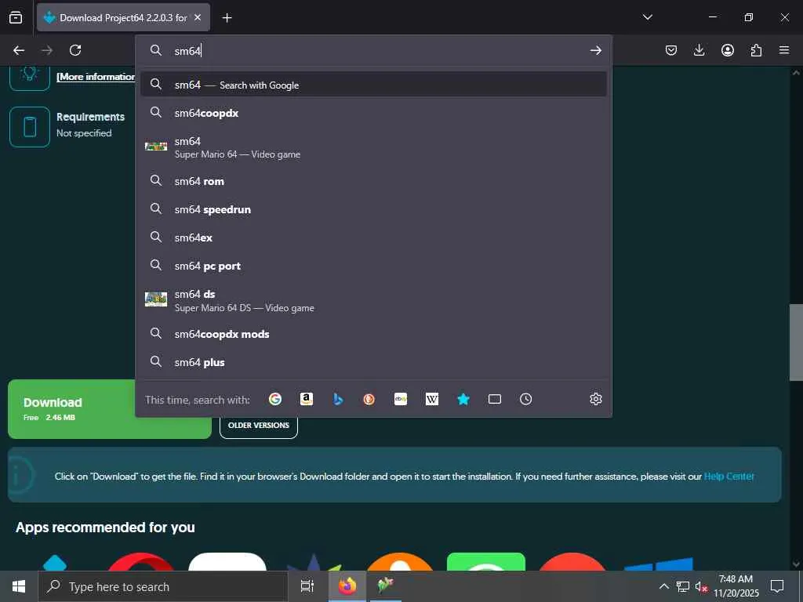Close the Download Project64 tab

point(198,17)
